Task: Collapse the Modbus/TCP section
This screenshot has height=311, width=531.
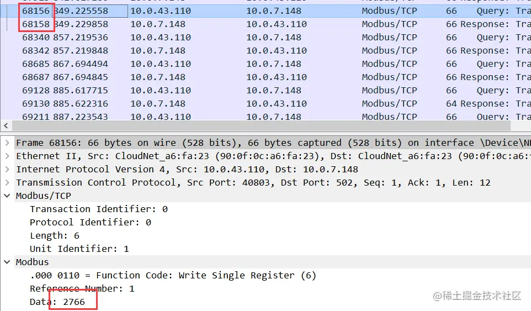Action: point(7,196)
